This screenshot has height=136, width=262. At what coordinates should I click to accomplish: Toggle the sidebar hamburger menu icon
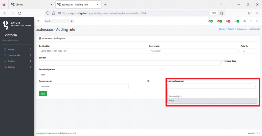tap(38, 21)
